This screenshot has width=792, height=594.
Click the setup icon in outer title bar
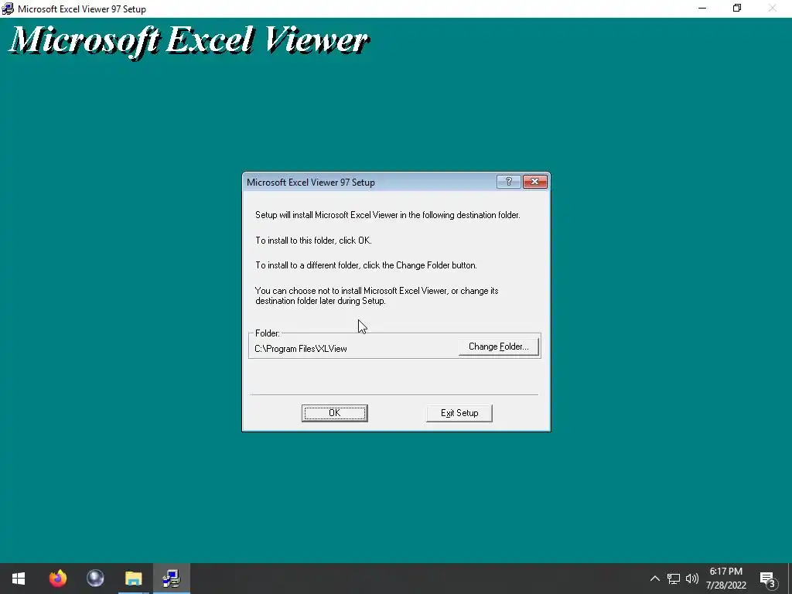click(x=8, y=9)
